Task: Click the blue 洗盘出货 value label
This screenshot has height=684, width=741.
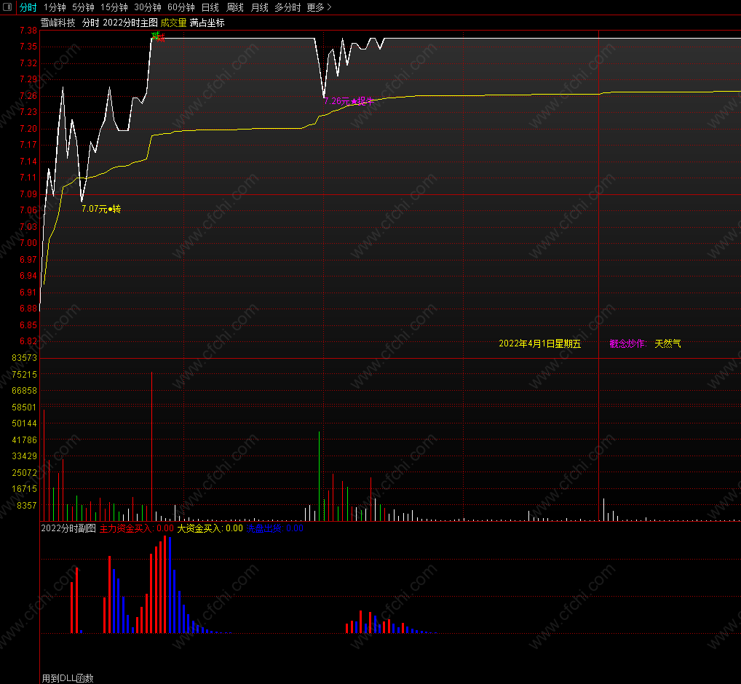Action: pyautogui.click(x=275, y=528)
